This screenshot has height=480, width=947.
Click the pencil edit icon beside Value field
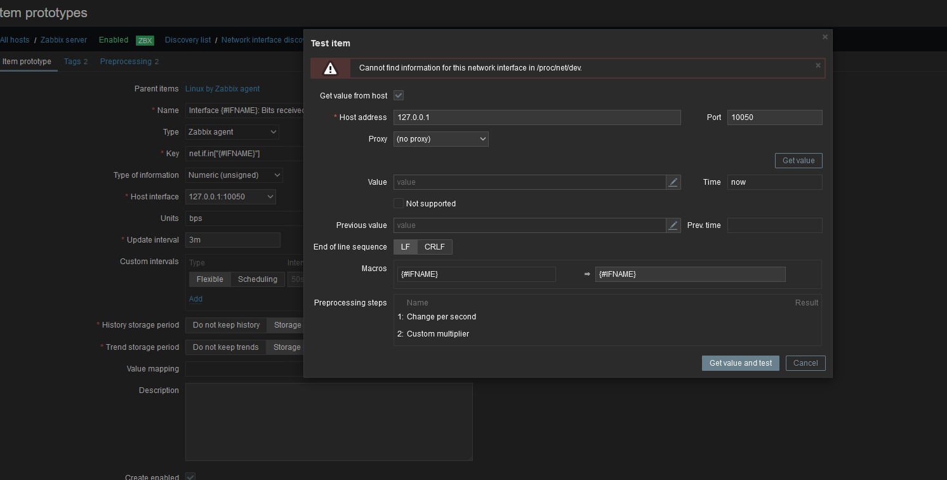click(x=673, y=182)
